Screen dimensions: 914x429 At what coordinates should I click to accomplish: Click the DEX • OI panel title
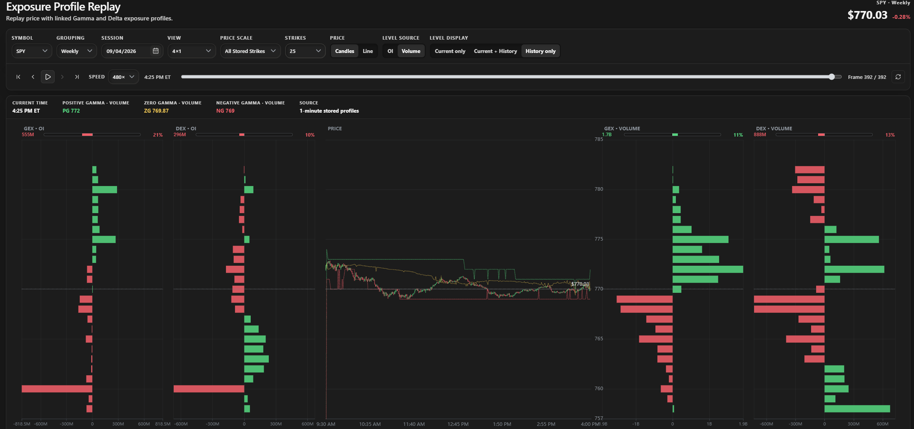point(186,128)
